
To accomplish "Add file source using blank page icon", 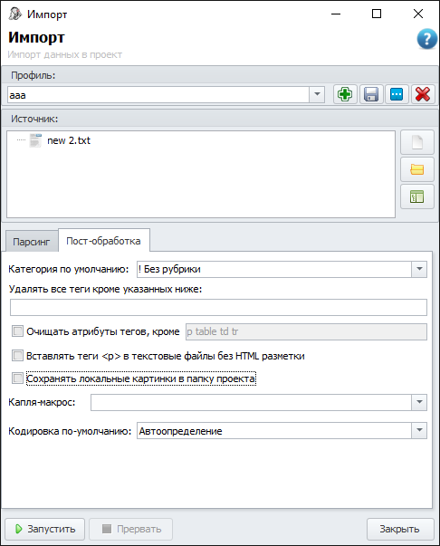I will coord(417,142).
